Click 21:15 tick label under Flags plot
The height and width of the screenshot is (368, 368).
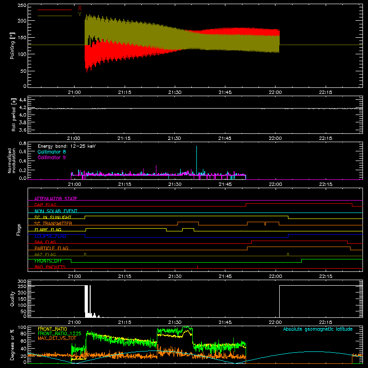pos(125,276)
